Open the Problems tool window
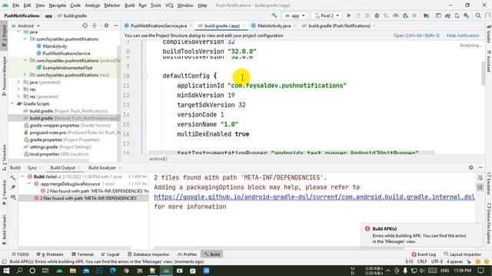Screen dimensions: 492x276 50,255
